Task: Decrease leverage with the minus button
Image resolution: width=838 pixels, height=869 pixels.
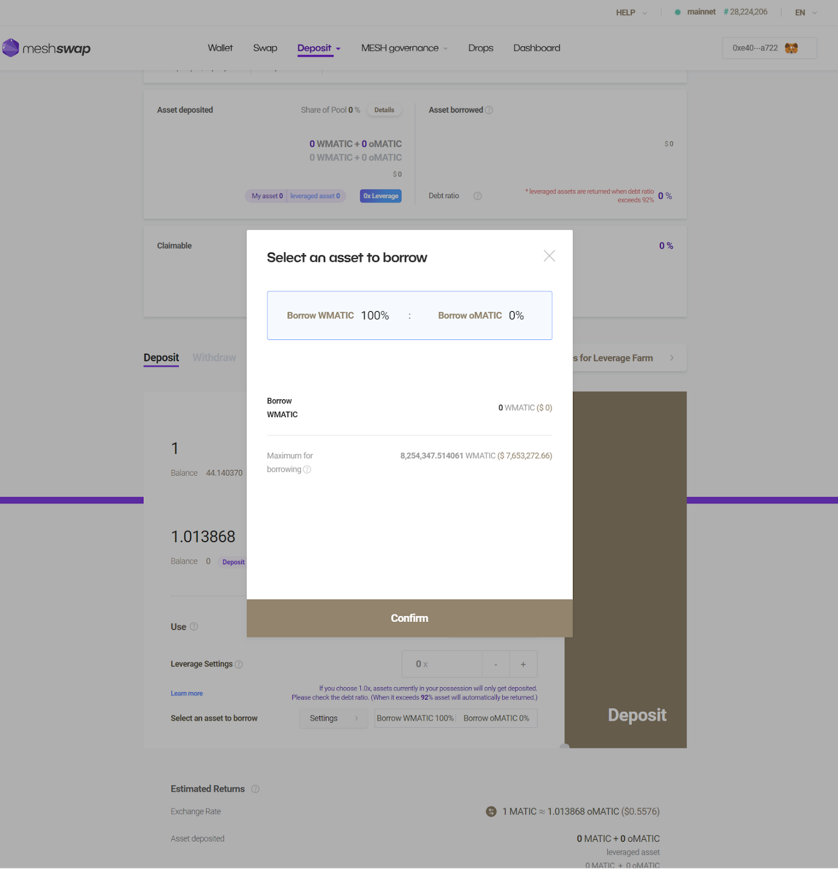Action: (x=496, y=664)
